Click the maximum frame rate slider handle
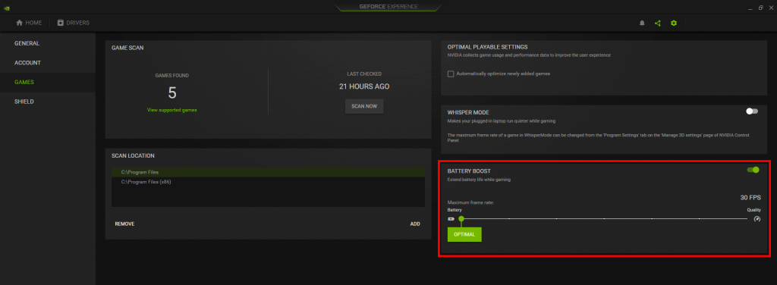Screen dimensions: 777x285 click(461, 219)
